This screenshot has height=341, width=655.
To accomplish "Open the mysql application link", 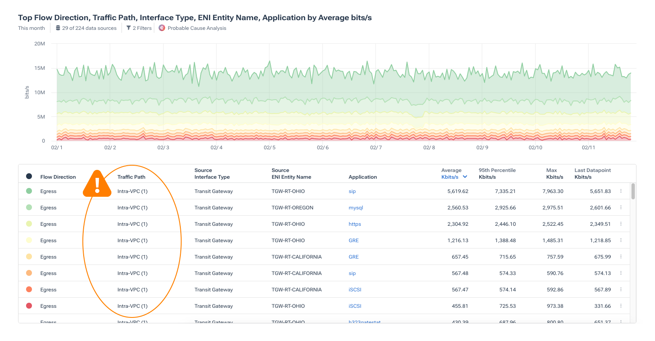I will (356, 208).
